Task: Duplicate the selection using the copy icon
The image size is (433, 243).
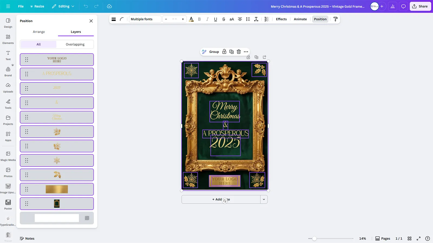Action: coord(231,52)
